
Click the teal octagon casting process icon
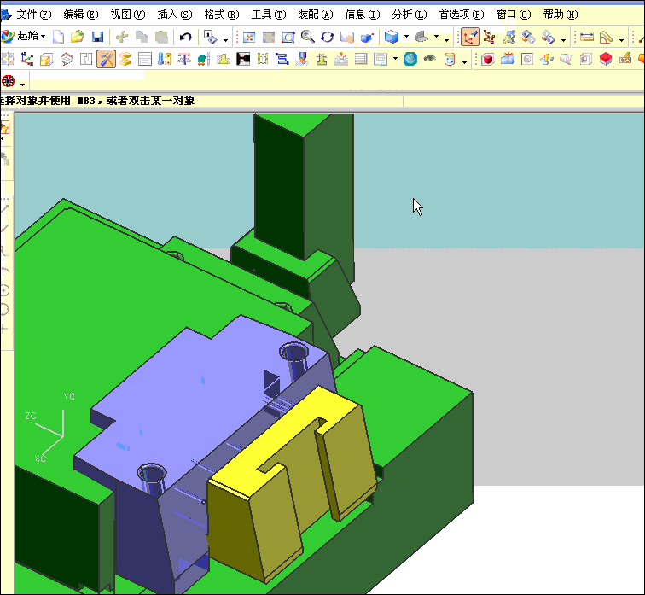410,59
